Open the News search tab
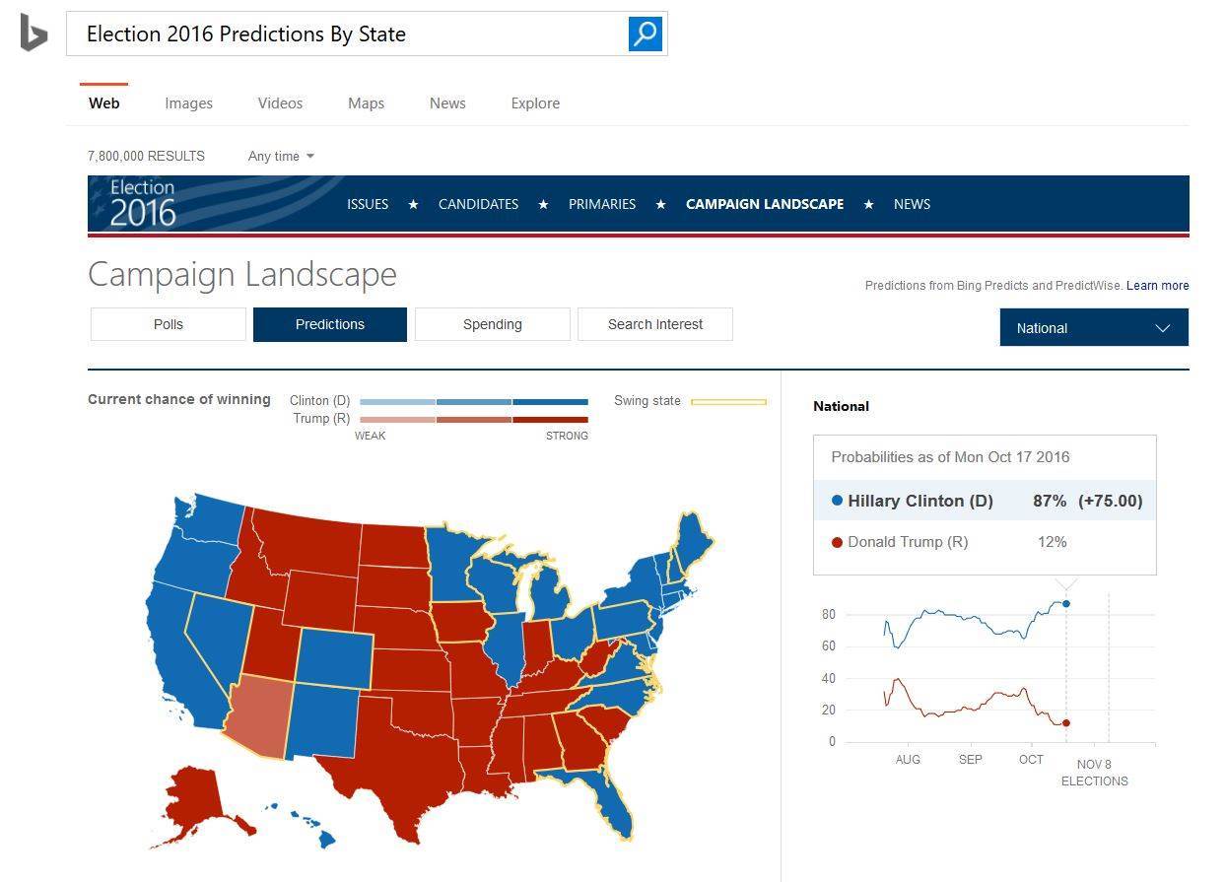The height and width of the screenshot is (882, 1226). [x=447, y=103]
